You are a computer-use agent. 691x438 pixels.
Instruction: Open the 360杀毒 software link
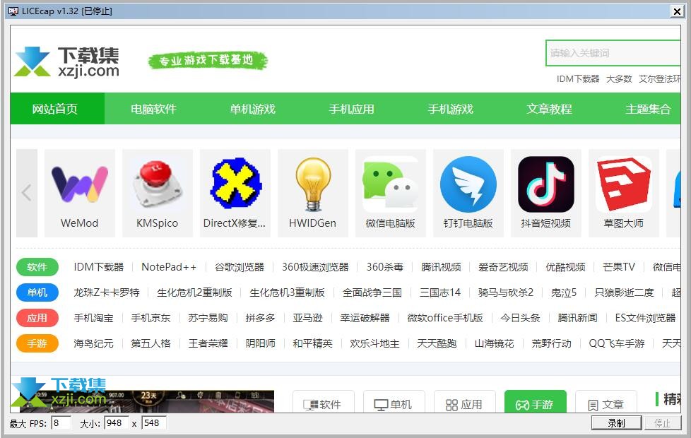pyautogui.click(x=385, y=267)
